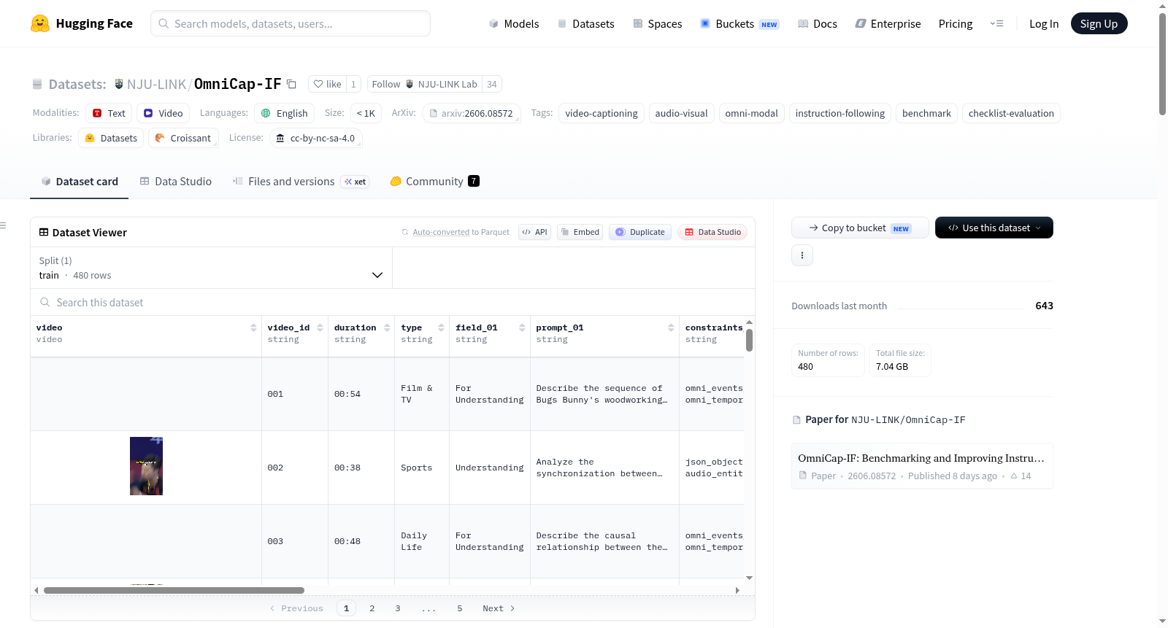Click Copy to bucket button
Image resolution: width=1168 pixels, height=628 pixels.
click(x=860, y=228)
